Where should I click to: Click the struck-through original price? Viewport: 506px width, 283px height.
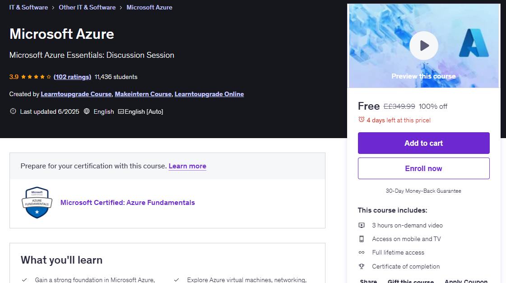point(399,106)
